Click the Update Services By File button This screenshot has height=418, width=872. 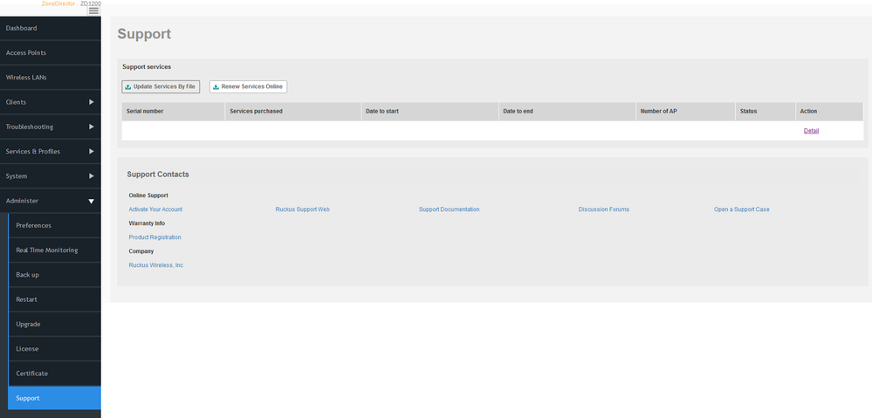pyautogui.click(x=161, y=86)
